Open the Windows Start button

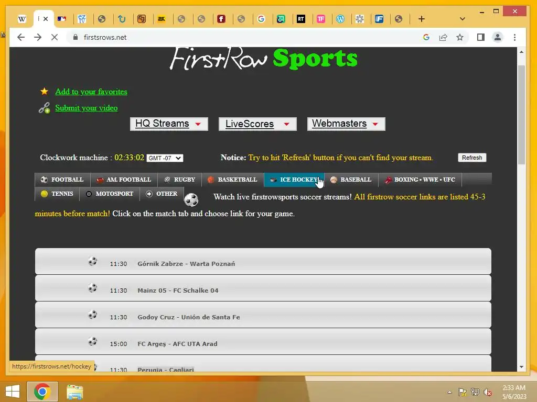pyautogui.click(x=13, y=392)
